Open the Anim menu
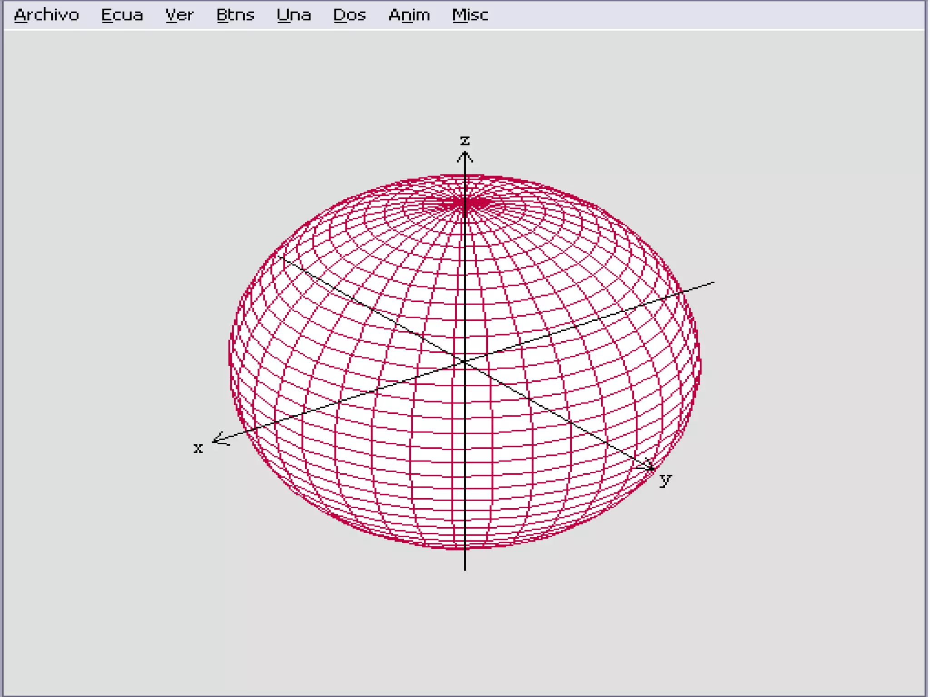 (x=409, y=15)
